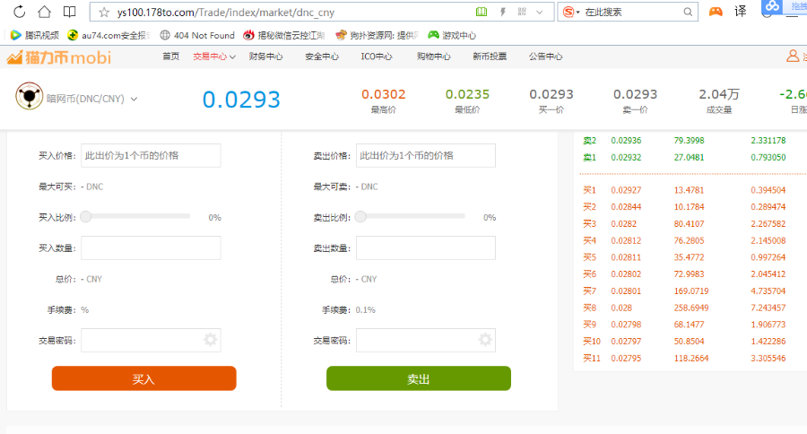This screenshot has width=807, height=434.
Task: Bookmark this page with the star icon
Action: (104, 12)
